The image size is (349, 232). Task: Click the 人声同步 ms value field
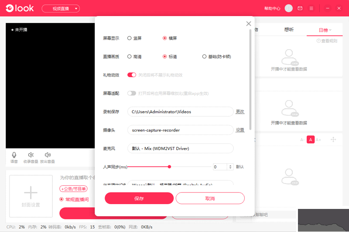point(220,167)
